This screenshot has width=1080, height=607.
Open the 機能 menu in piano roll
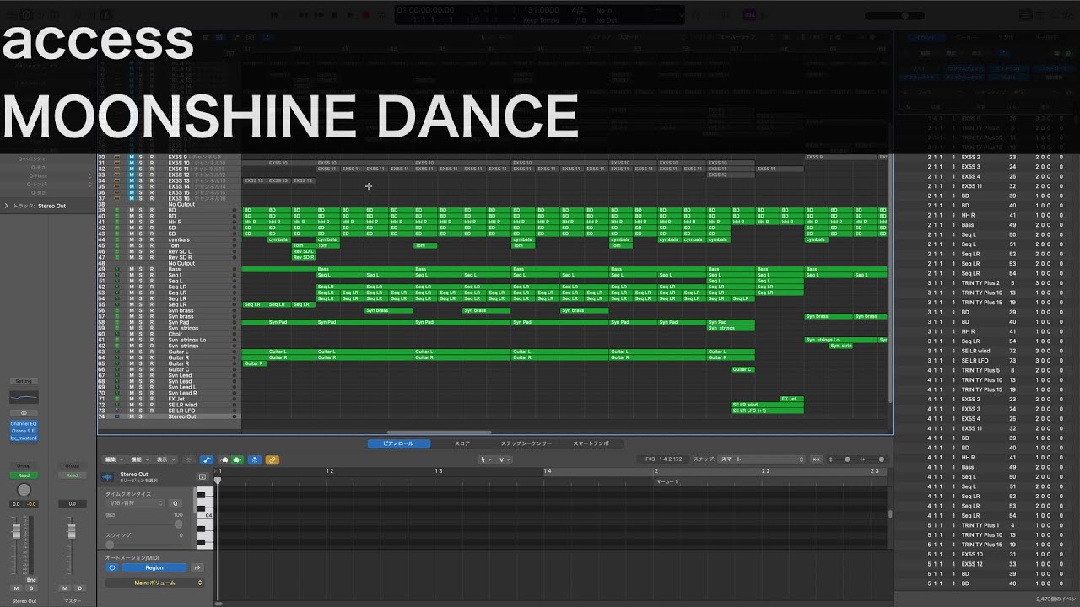point(138,459)
